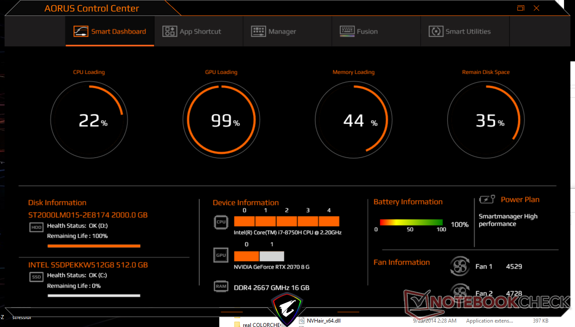Click the AORUS Control Center title
This screenshot has height=327, width=575.
[x=92, y=8]
